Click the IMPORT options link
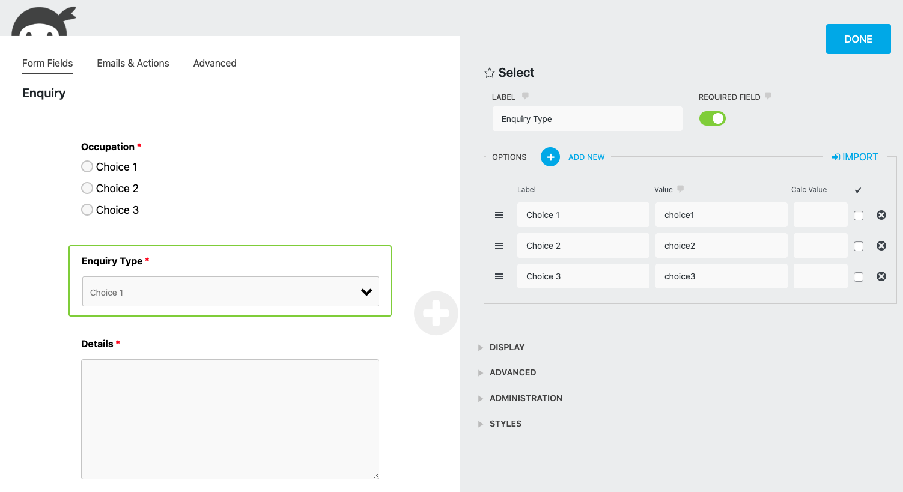Screen dimensions: 903x492 click(x=854, y=157)
